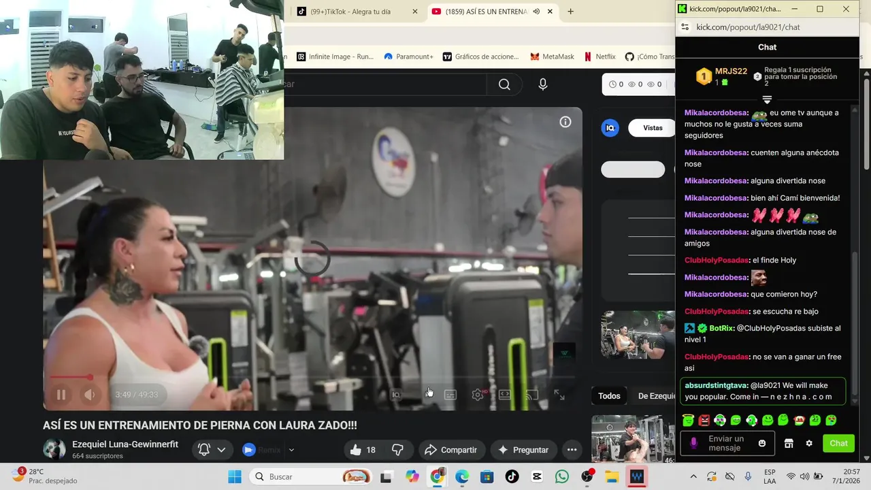Open File Explorer from the taskbar

click(612, 476)
